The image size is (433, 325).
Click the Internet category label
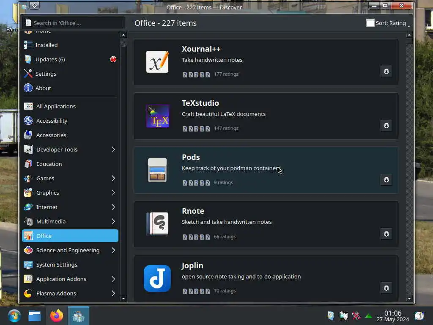click(47, 207)
